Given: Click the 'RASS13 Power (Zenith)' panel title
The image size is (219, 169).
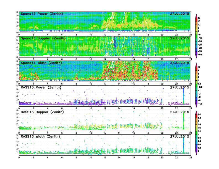Looking at the screenshot, I should 41,87.
